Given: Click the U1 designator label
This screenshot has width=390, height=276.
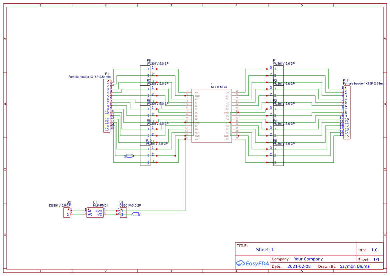Looking at the screenshot, I should coord(95,203).
